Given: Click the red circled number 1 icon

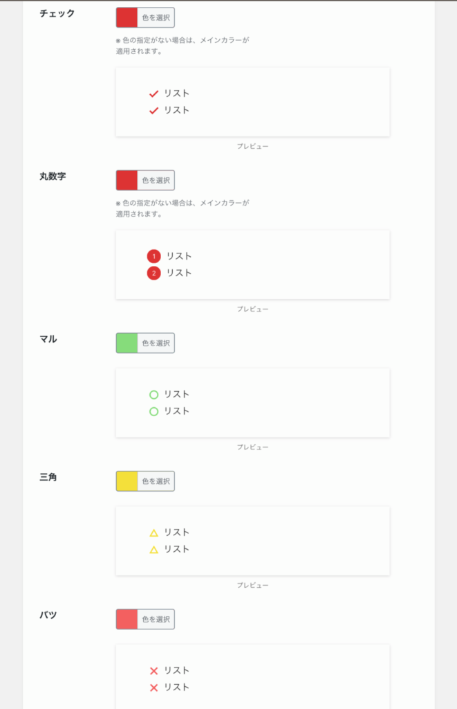Looking at the screenshot, I should (x=154, y=256).
